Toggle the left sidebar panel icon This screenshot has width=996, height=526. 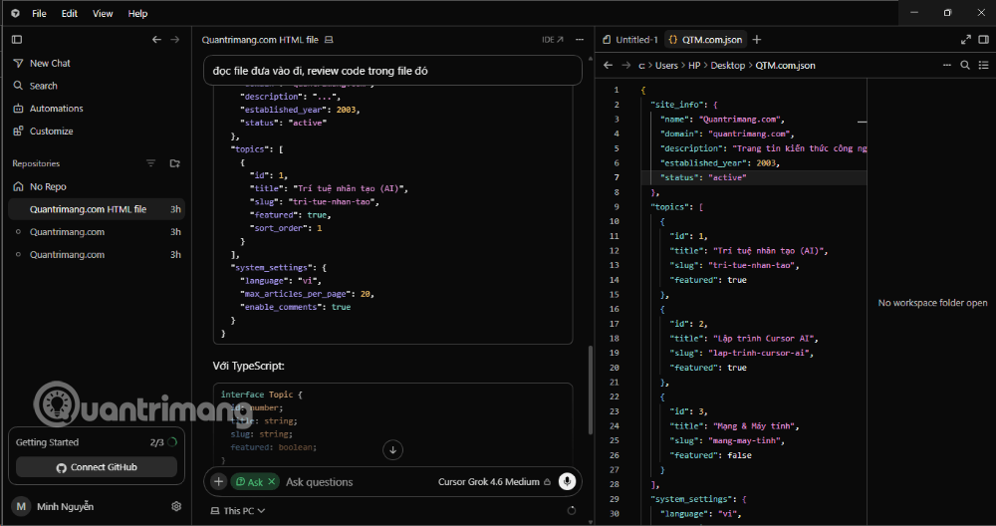coord(17,40)
